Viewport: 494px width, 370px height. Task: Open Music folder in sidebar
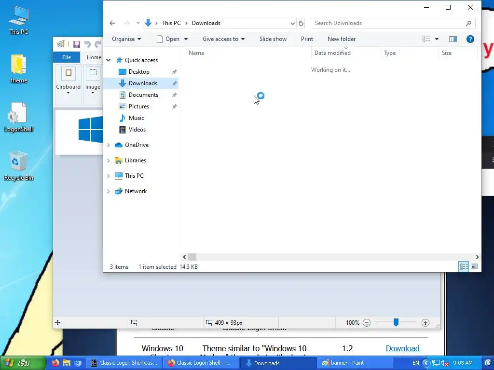(x=136, y=118)
